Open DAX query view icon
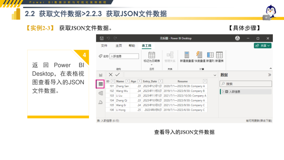 [x=101, y=102]
